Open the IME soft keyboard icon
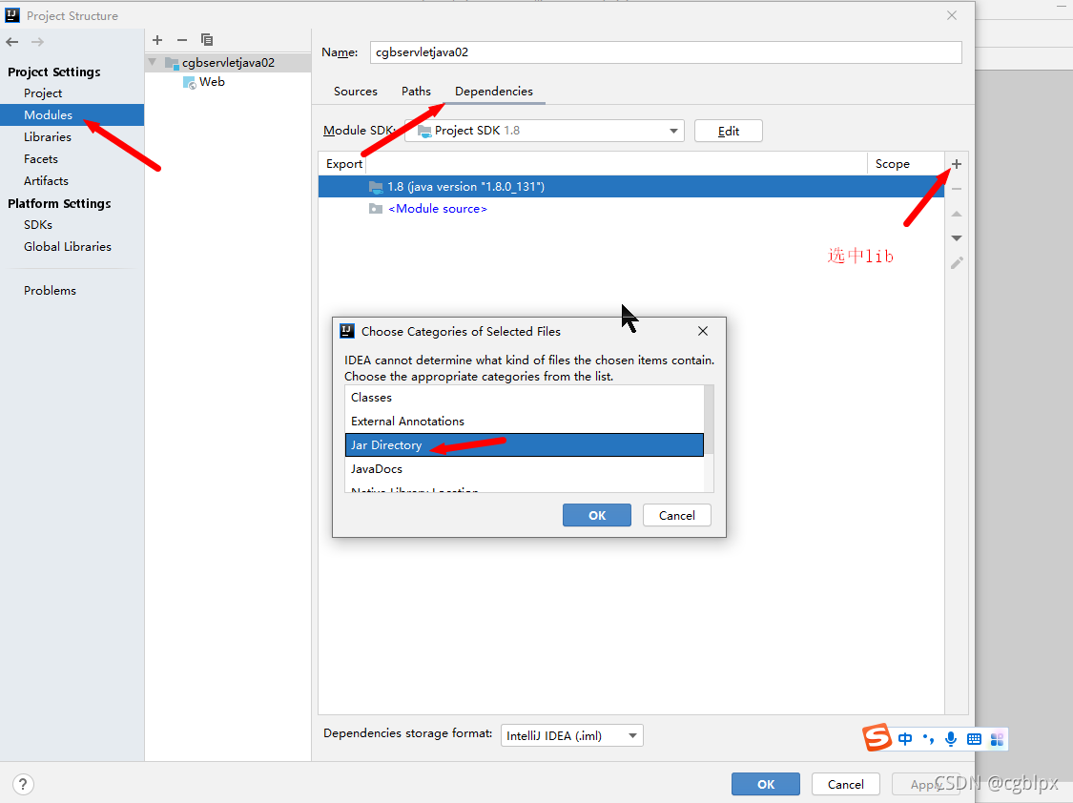The width and height of the screenshot is (1073, 803). [x=974, y=739]
